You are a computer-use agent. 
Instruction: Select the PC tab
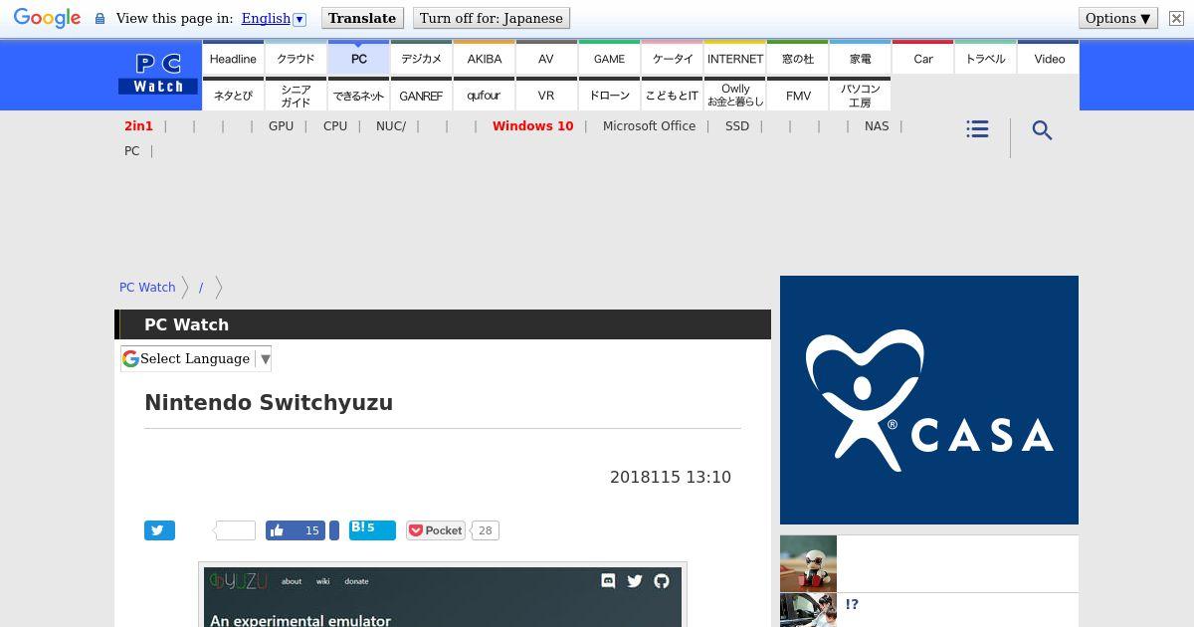(x=358, y=58)
